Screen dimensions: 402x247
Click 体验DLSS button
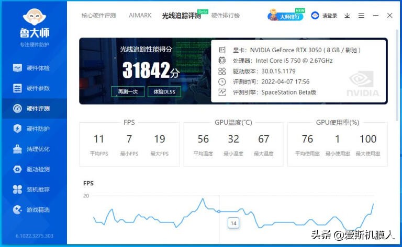164,91
